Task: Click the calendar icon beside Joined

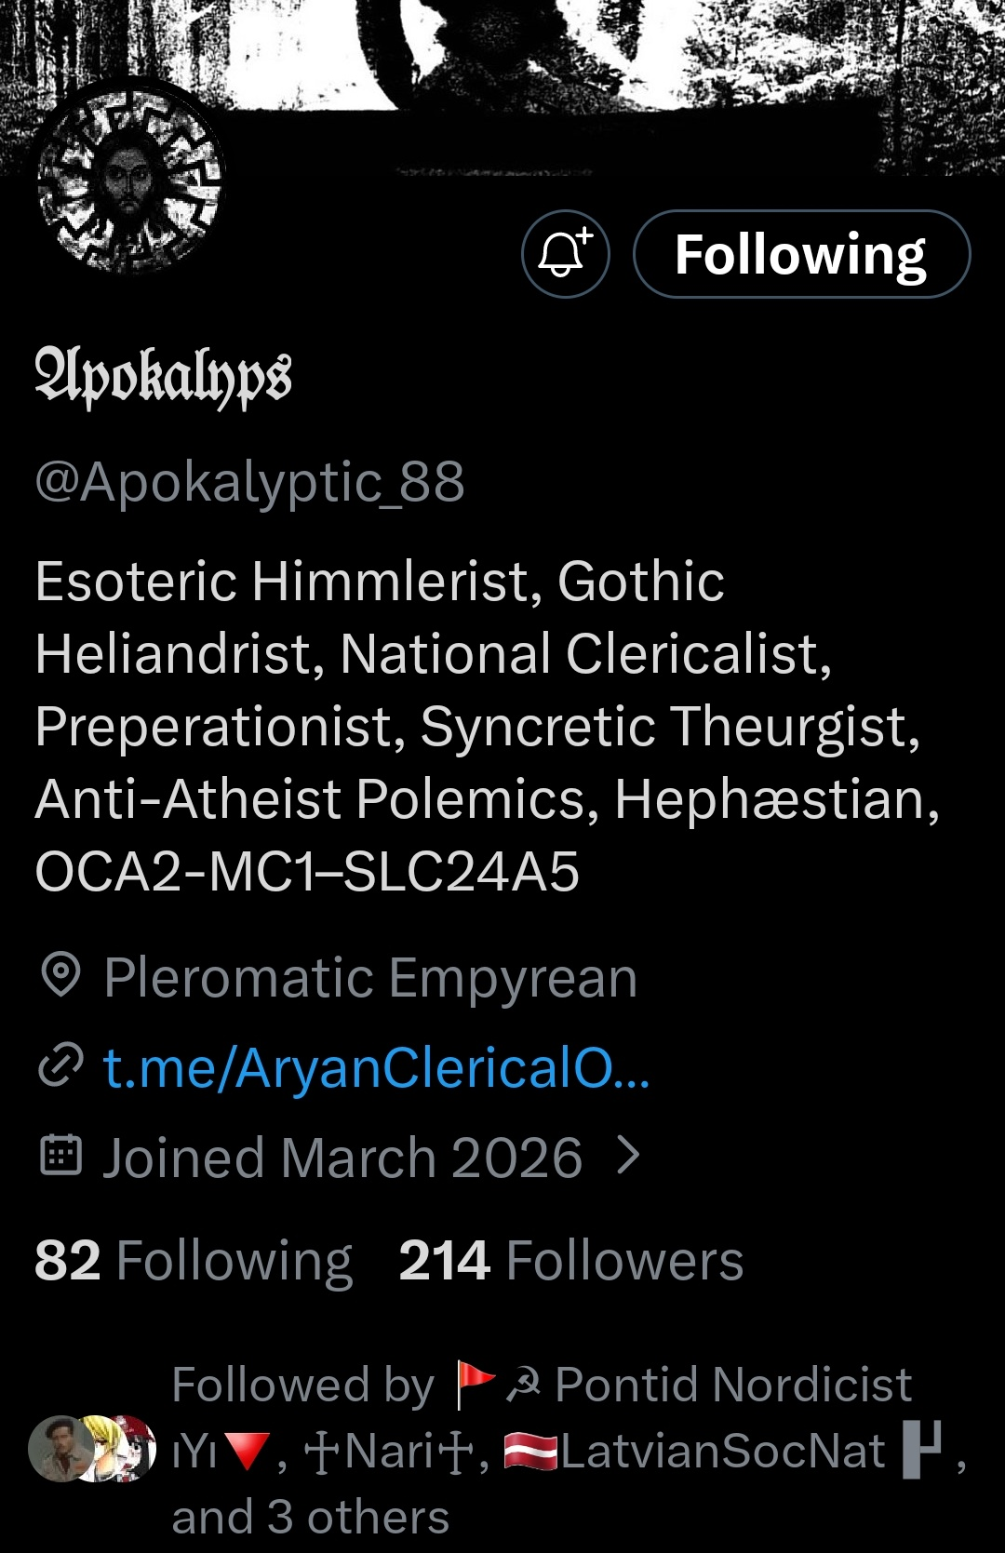Action: coord(61,1157)
